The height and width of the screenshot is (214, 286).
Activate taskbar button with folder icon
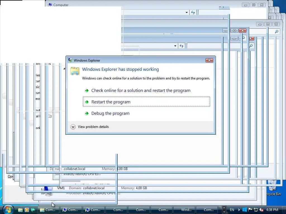pos(48,210)
